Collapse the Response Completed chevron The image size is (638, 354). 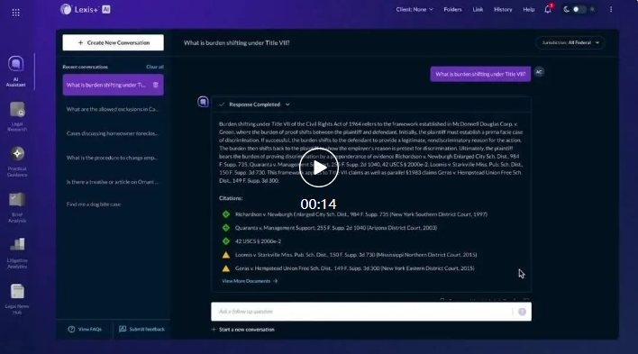coord(287,104)
